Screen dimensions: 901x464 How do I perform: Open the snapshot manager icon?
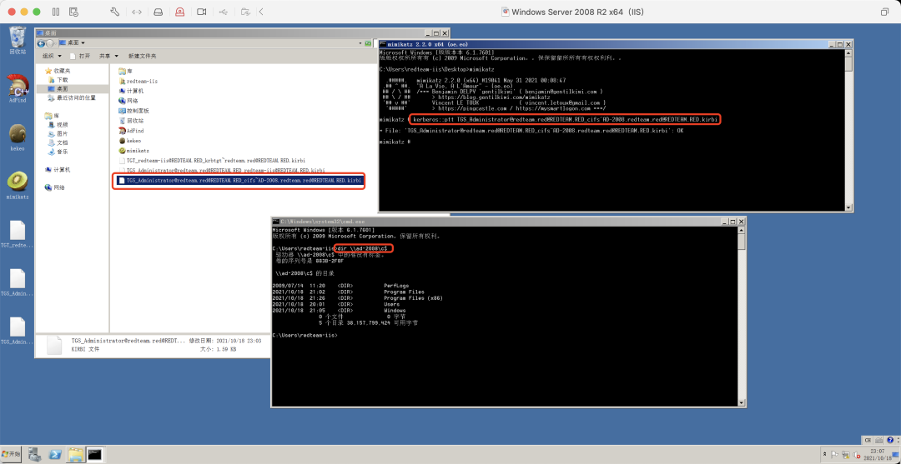(x=73, y=12)
